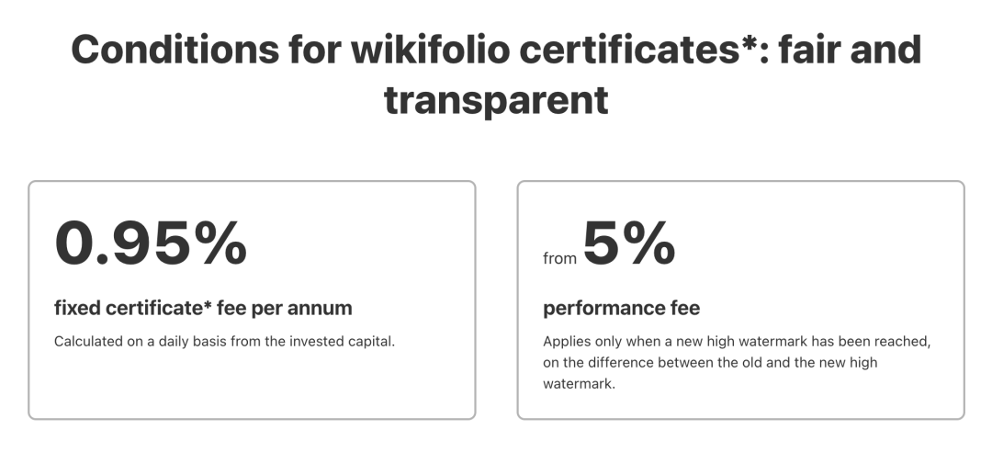Click the large "5%" figure

[629, 243]
